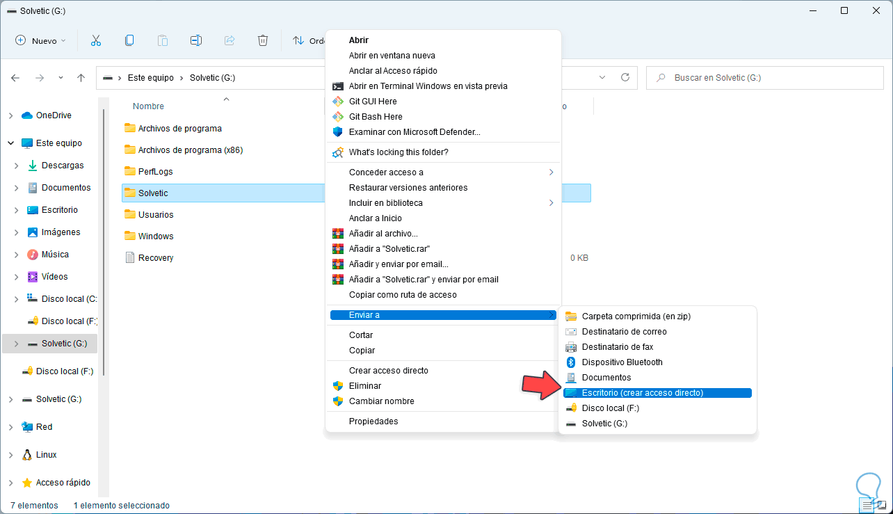Open the Conceder acceso a submenu
Image resolution: width=893 pixels, height=514 pixels.
[444, 172]
